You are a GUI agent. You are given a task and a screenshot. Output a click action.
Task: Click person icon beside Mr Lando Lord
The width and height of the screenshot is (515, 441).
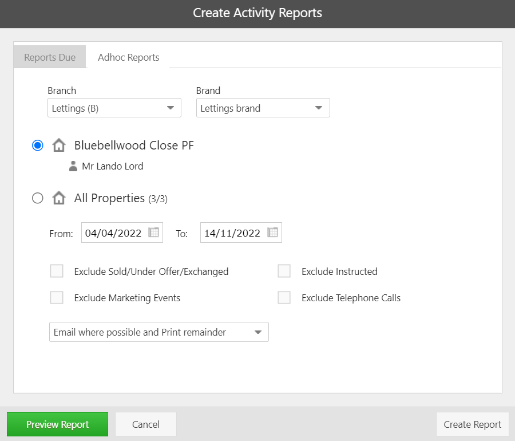point(73,166)
